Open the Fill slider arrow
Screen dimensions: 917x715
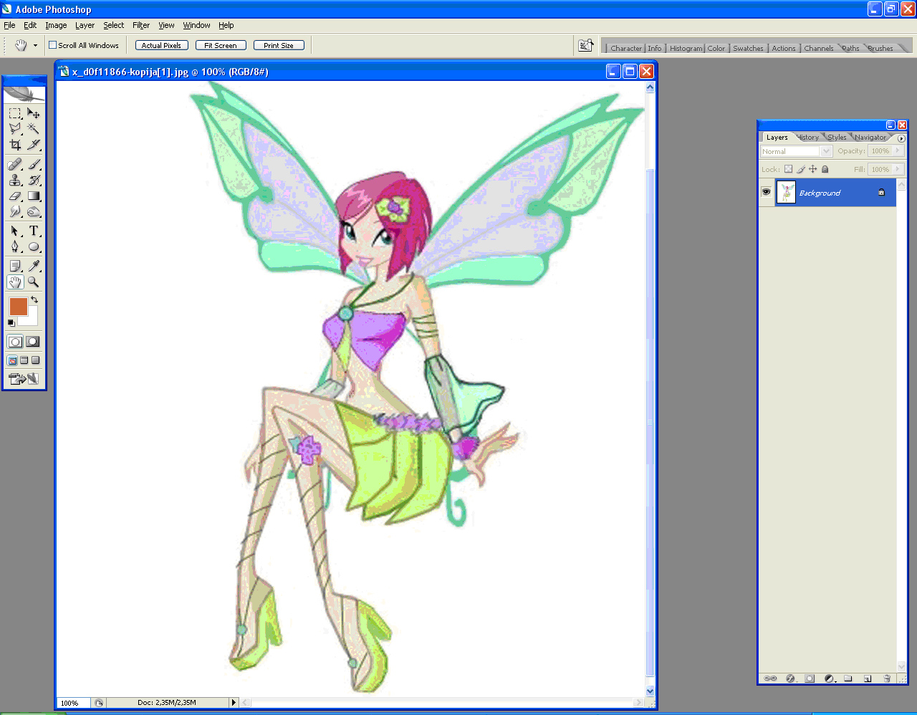pos(898,169)
